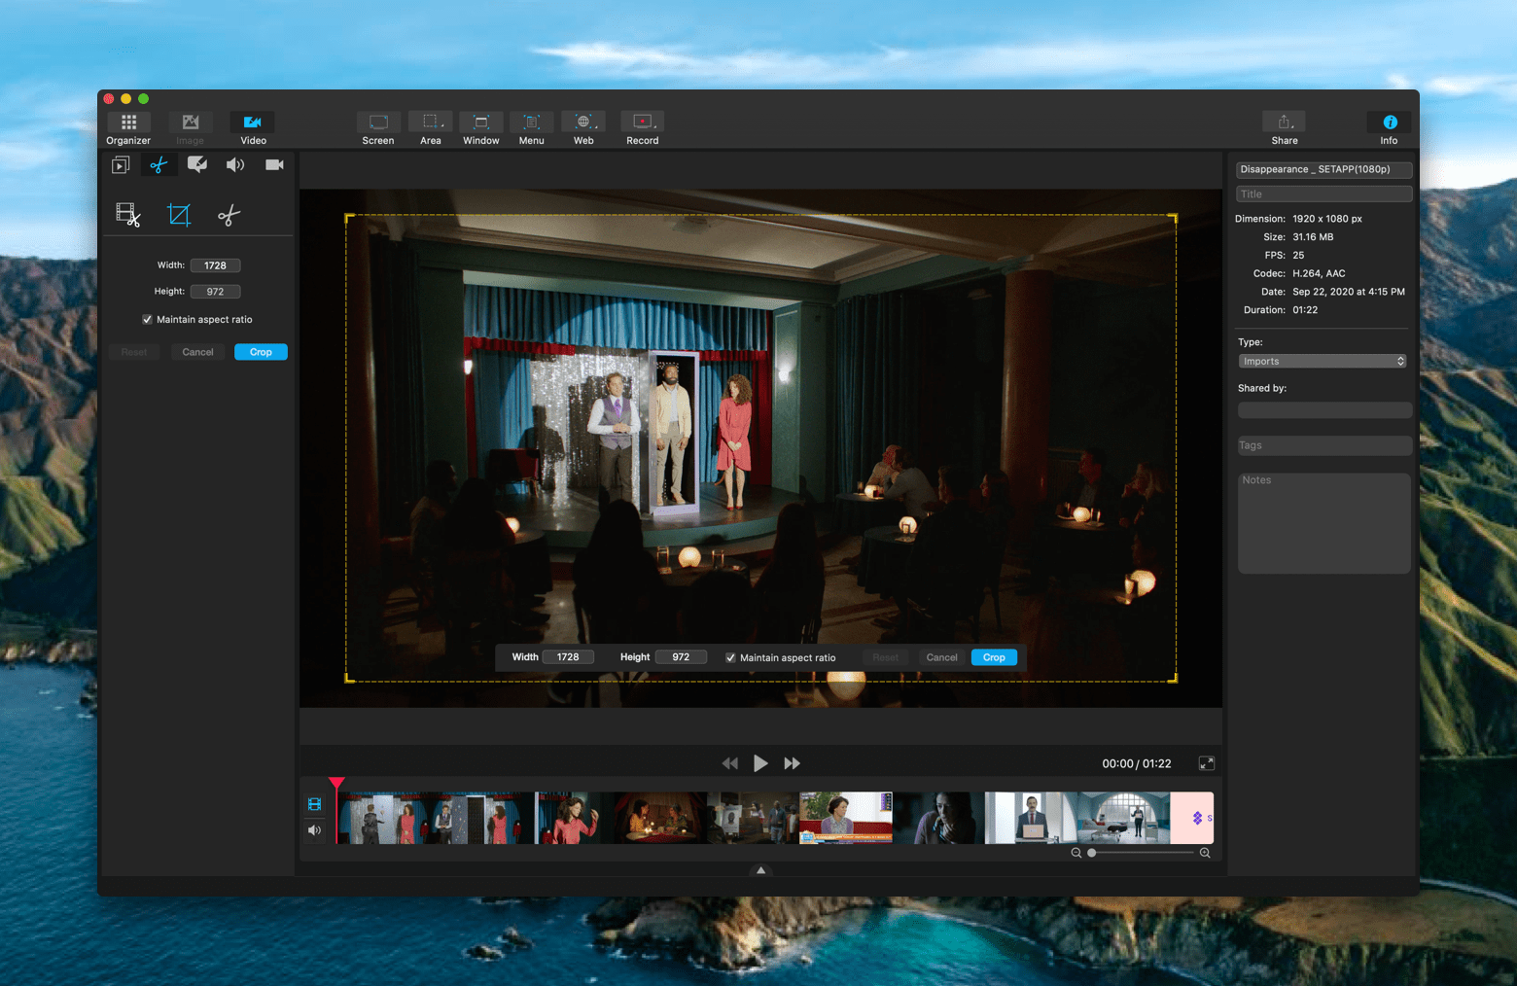Toggle the timeline video track icon
Image resolution: width=1517 pixels, height=986 pixels.
tap(314, 804)
